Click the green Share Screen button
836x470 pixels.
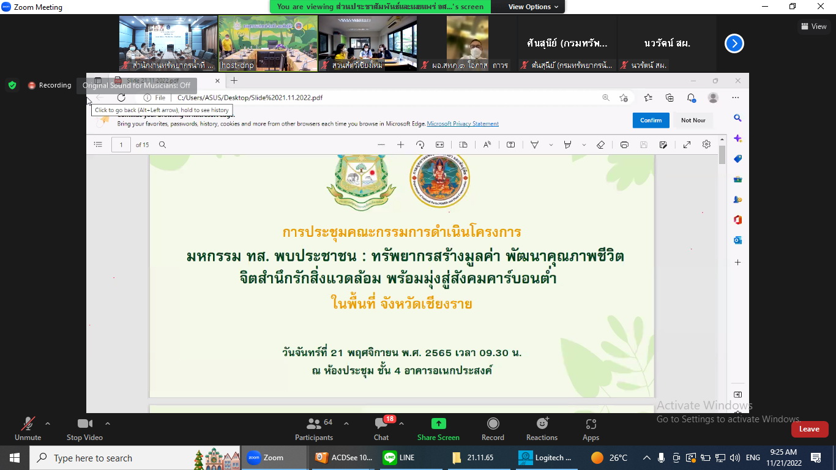coord(438,429)
